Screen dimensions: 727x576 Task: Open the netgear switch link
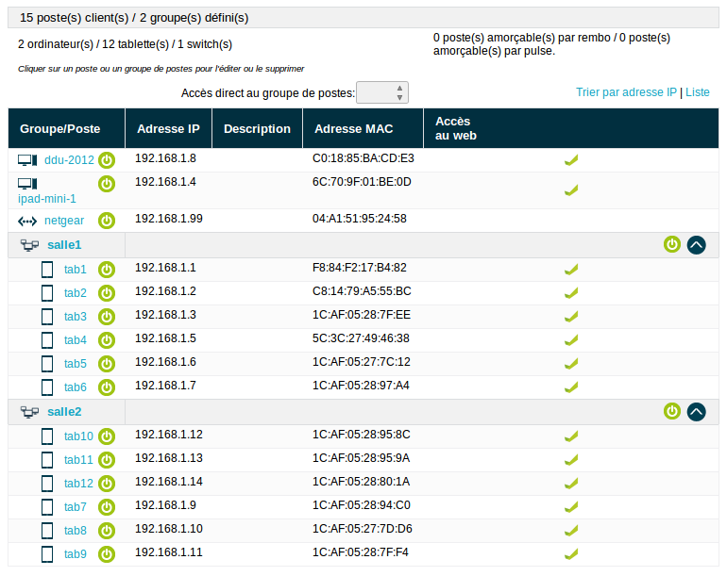tap(64, 221)
